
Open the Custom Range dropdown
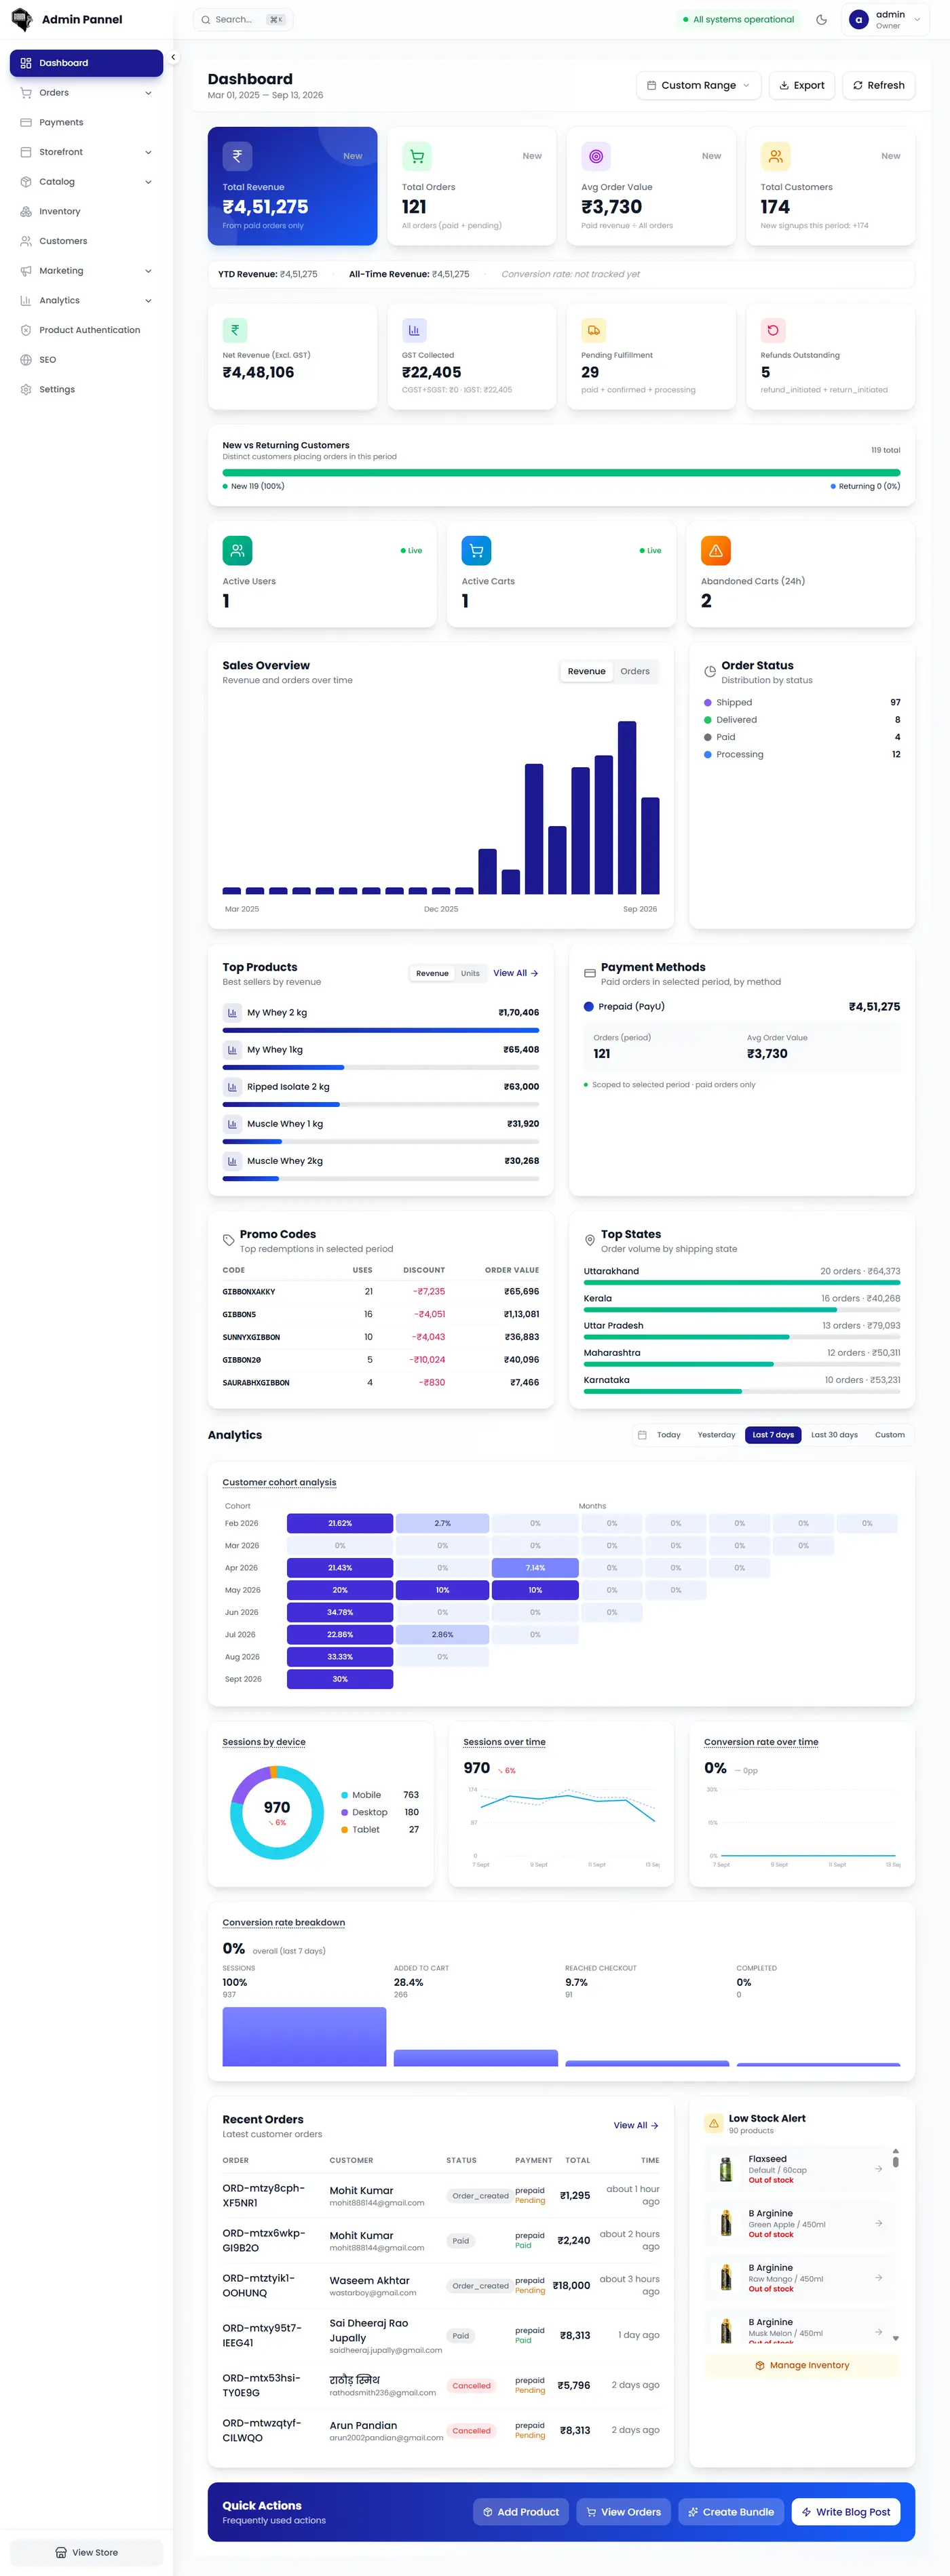click(x=698, y=85)
